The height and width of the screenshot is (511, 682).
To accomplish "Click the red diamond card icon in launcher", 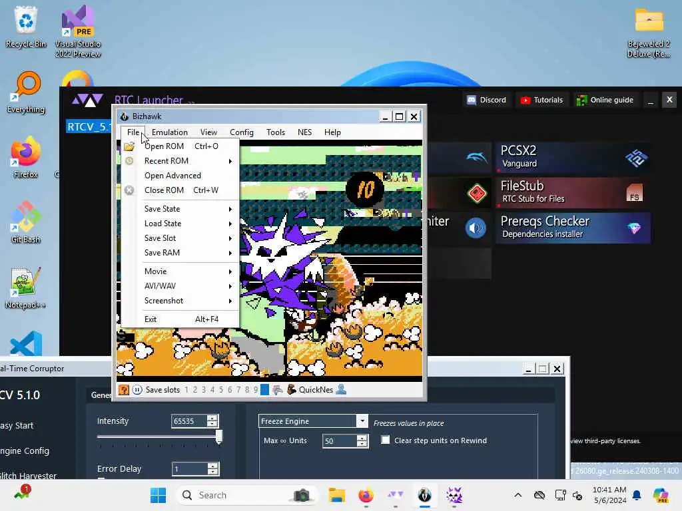I will [x=476, y=193].
